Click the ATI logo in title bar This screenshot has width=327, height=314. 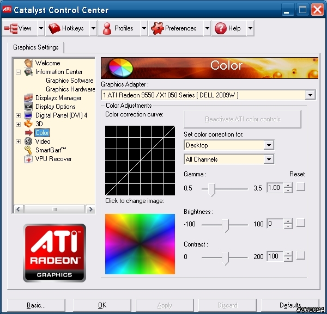tap(7, 9)
